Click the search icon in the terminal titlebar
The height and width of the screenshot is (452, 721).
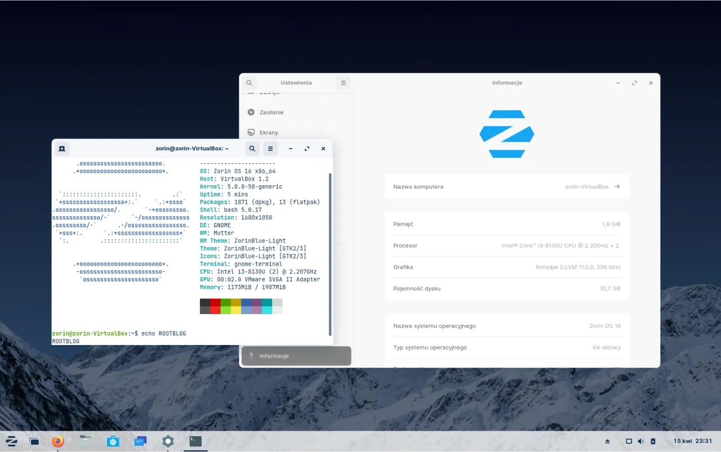252,149
